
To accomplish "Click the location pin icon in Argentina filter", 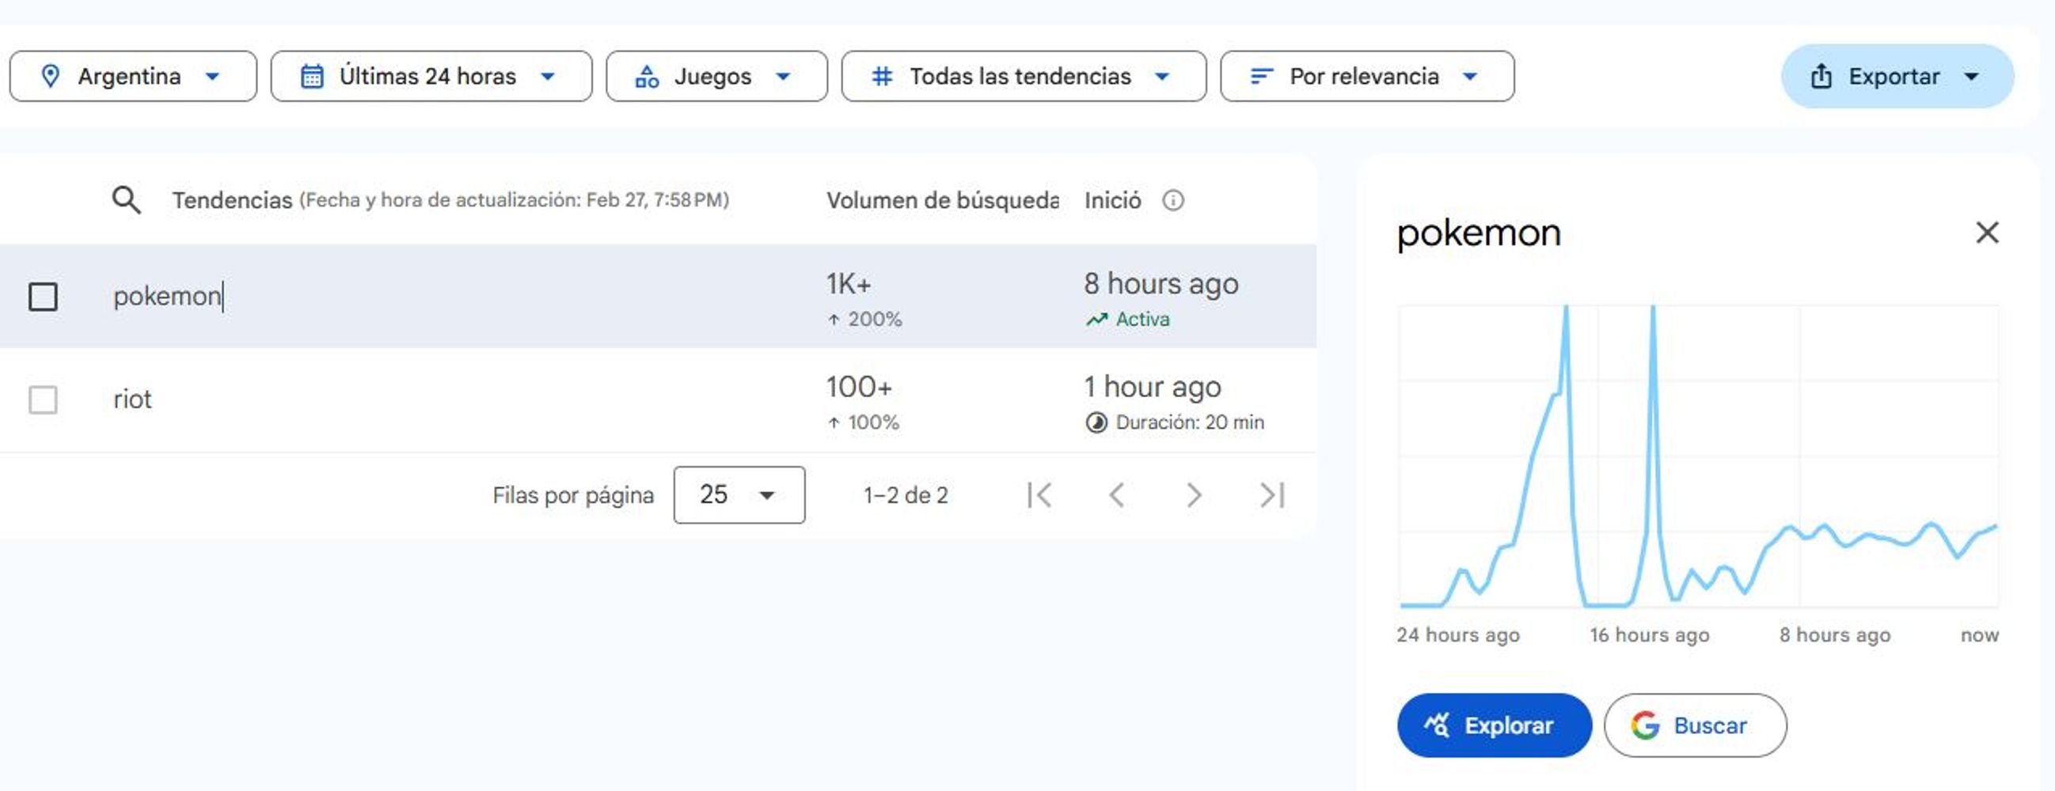I will click(x=50, y=77).
